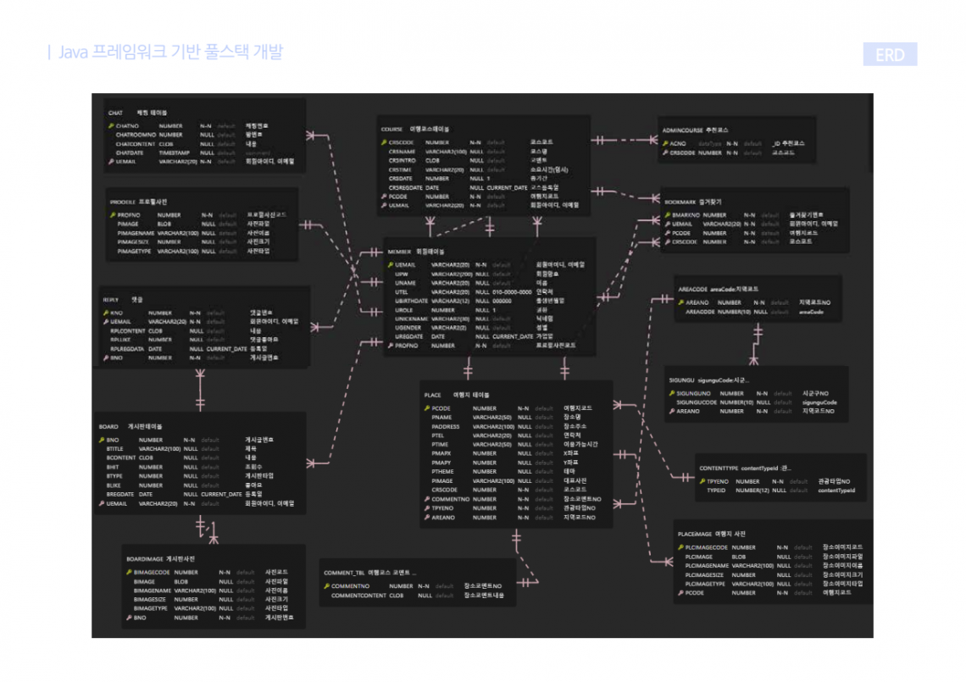Click the key icon beside RNO in REPLY table
Screen dimensions: 966x682
point(106,313)
